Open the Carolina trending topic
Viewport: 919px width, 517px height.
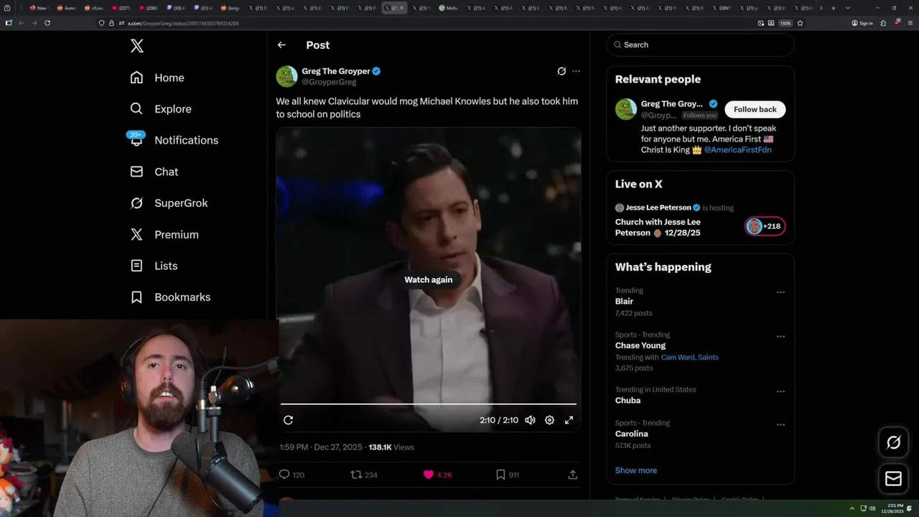[632, 434]
